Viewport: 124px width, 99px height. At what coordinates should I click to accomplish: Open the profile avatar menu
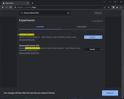point(117,7)
